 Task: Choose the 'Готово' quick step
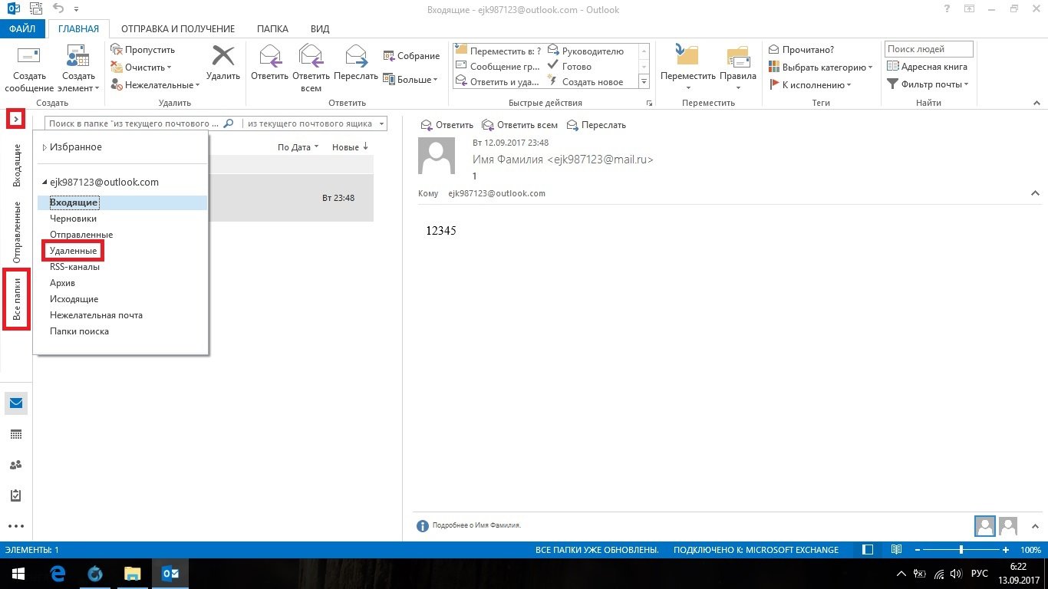point(569,66)
